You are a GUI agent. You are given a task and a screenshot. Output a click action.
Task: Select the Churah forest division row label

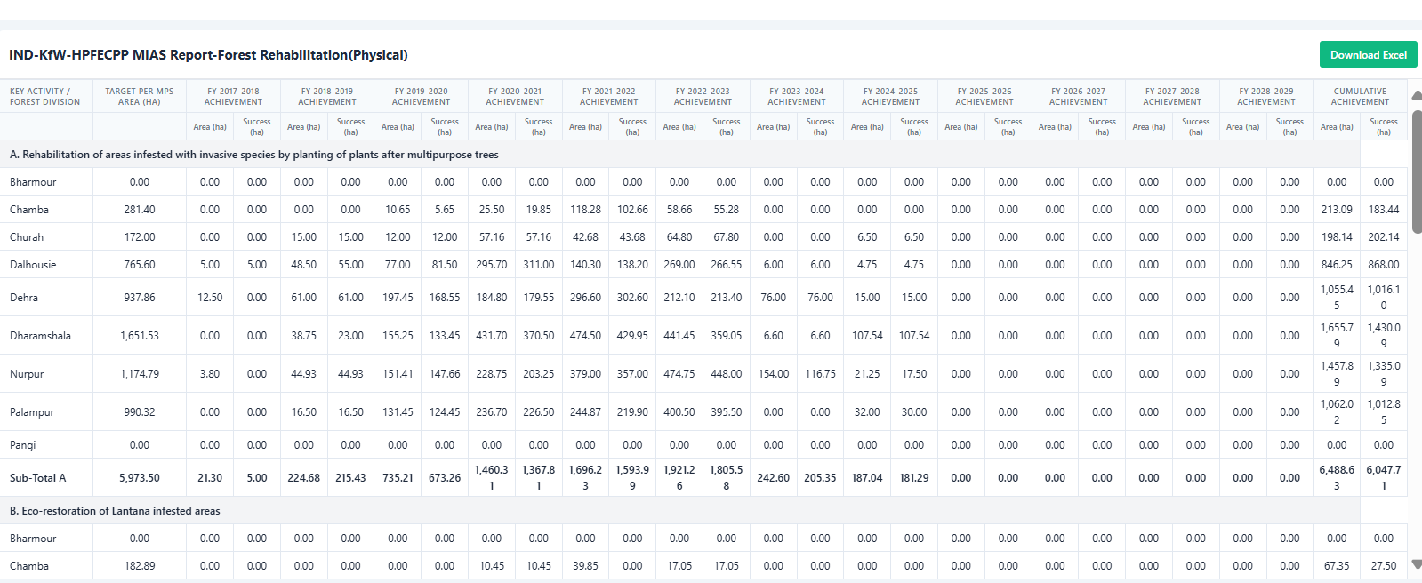(x=27, y=237)
